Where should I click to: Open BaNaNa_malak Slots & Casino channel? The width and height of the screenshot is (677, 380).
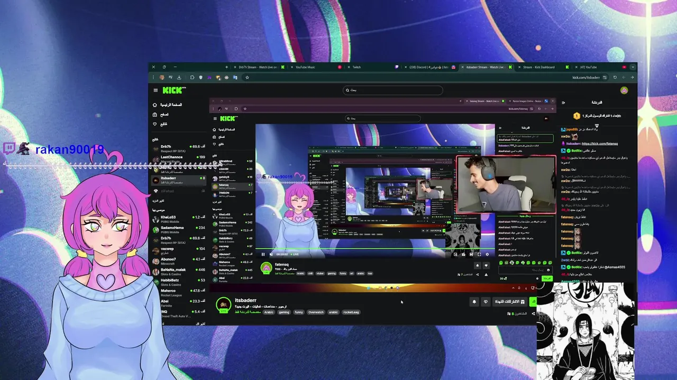(x=179, y=272)
